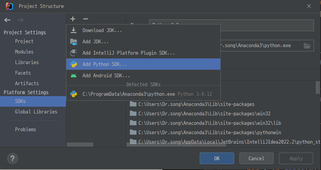Click the SDK list horizontal scrollbar
Image resolution: width=321 pixels, height=170 pixels.
(x=80, y=145)
